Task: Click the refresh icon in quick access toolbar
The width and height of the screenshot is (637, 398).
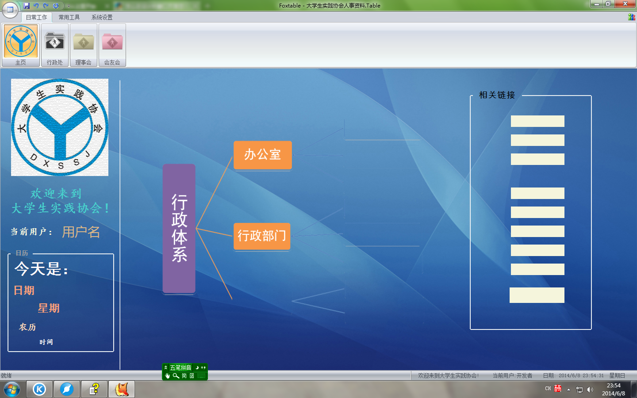Action: 56,6
